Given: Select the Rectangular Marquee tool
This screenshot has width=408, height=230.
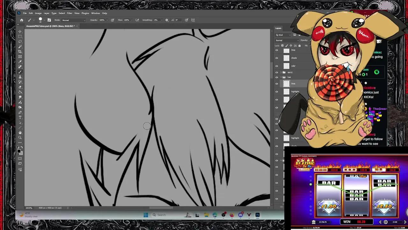Looking at the screenshot, I should click(20, 36).
